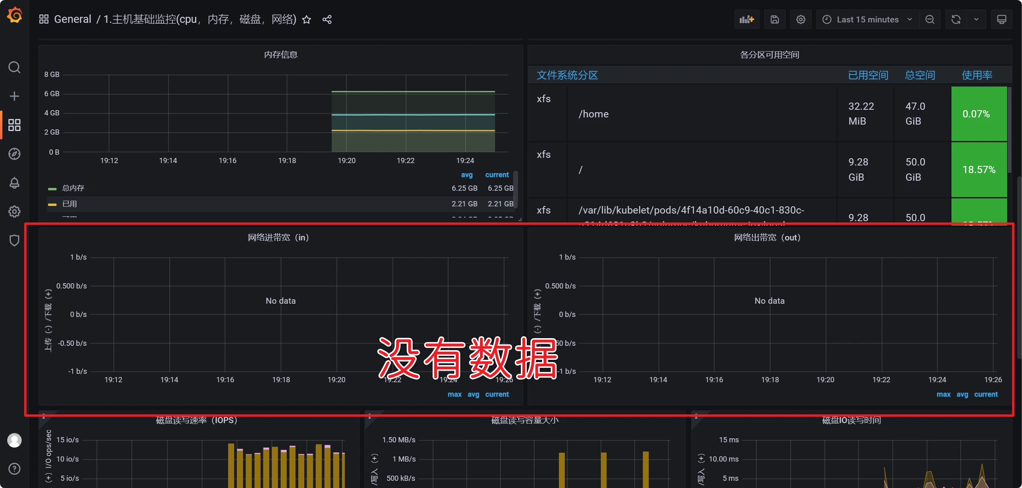Click the 已用 yellow color swatch
The width and height of the screenshot is (1022, 488).
pyautogui.click(x=52, y=204)
